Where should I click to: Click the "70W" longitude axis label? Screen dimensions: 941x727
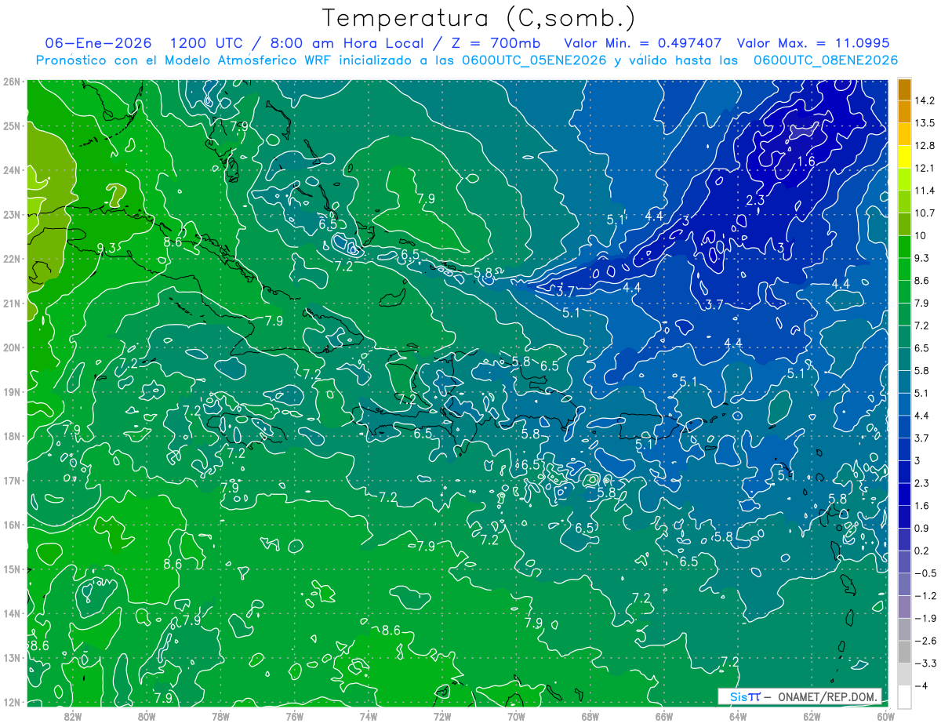tap(516, 715)
